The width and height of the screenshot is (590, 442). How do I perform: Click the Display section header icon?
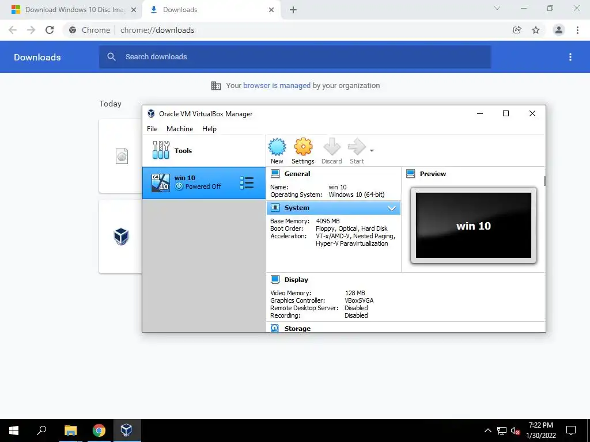click(x=275, y=280)
